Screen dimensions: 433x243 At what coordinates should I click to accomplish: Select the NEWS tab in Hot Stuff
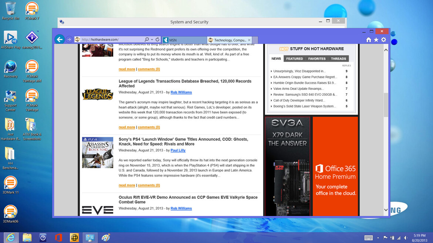[x=276, y=58]
